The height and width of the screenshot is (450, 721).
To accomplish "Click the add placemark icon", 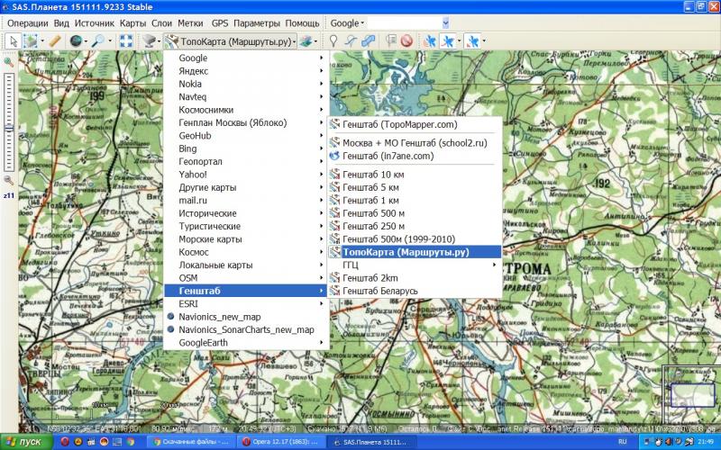I will (334, 41).
